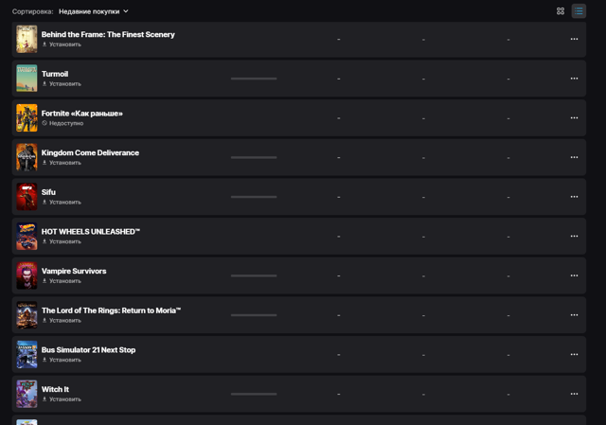Open more options for Witch It
The height and width of the screenshot is (425, 606).
(x=575, y=394)
